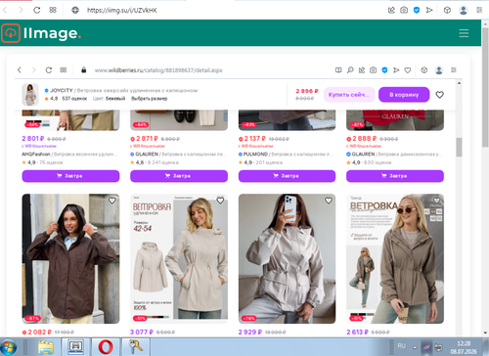Click the wildberries.ru catalog URL text
The width and height of the screenshot is (489, 356).
[158, 70]
